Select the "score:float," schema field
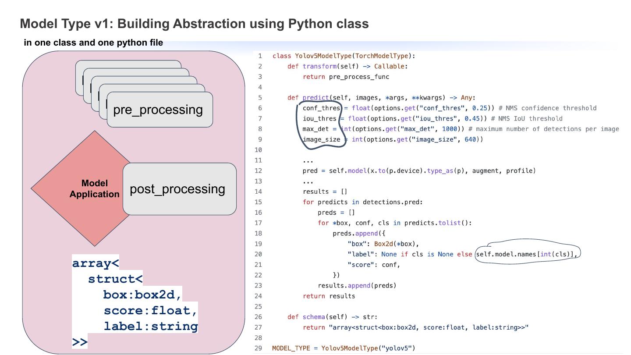 coord(151,311)
